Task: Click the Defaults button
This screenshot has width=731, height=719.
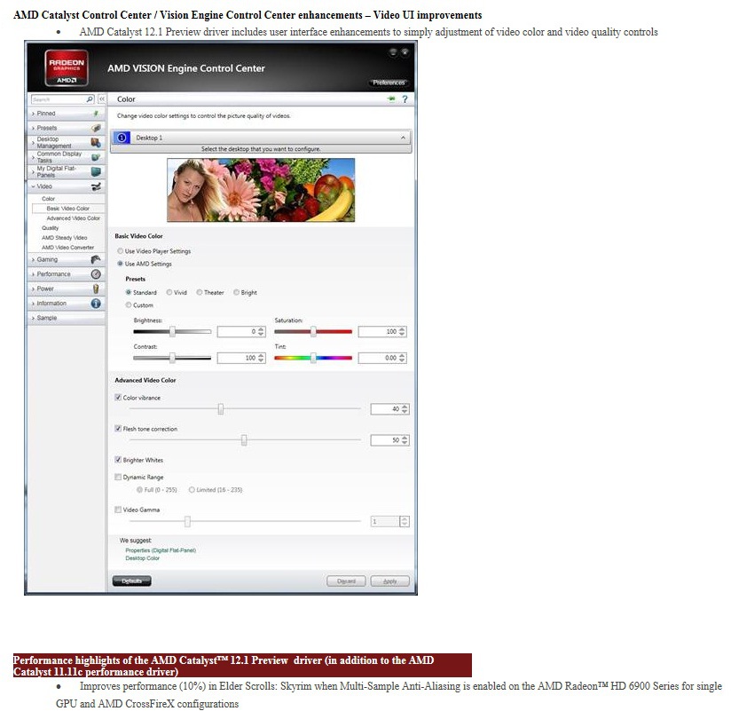Action: click(132, 581)
